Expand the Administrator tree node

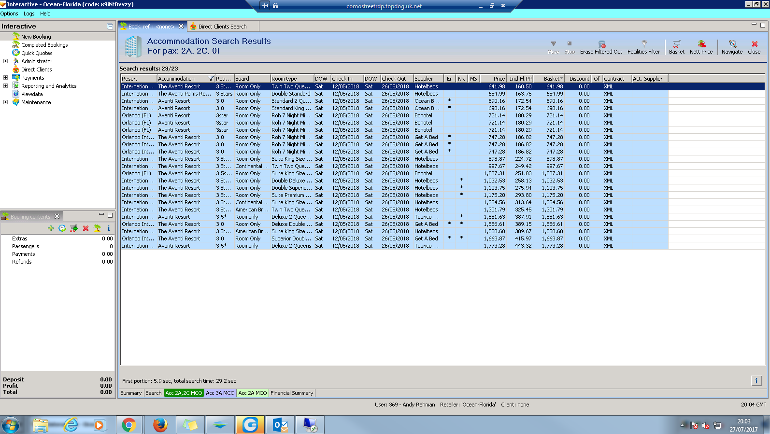(x=5, y=61)
